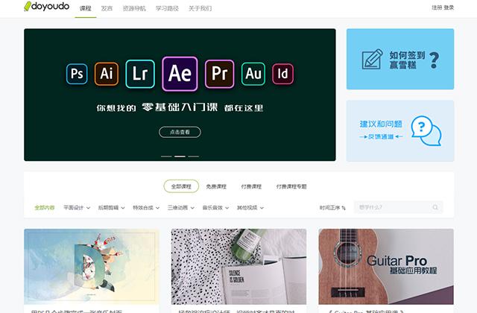The height and width of the screenshot is (313, 477).
Task: Select the third carousel indicator dash
Action: [194, 156]
